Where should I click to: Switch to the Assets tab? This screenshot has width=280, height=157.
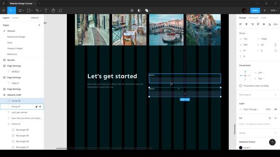[15, 18]
